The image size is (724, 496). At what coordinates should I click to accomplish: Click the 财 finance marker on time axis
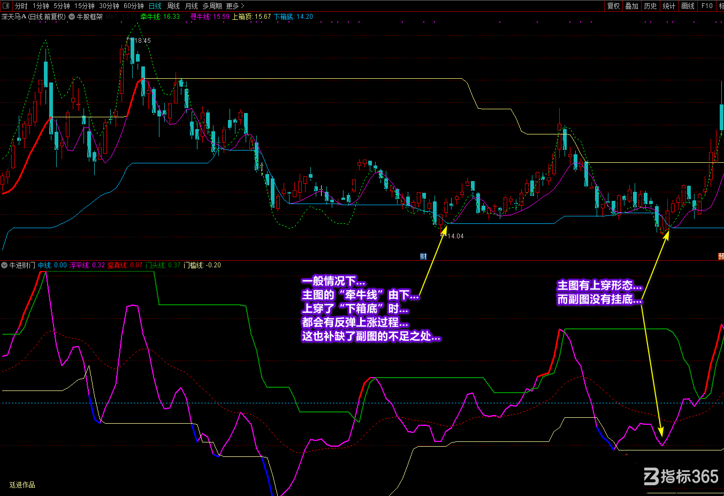(423, 257)
